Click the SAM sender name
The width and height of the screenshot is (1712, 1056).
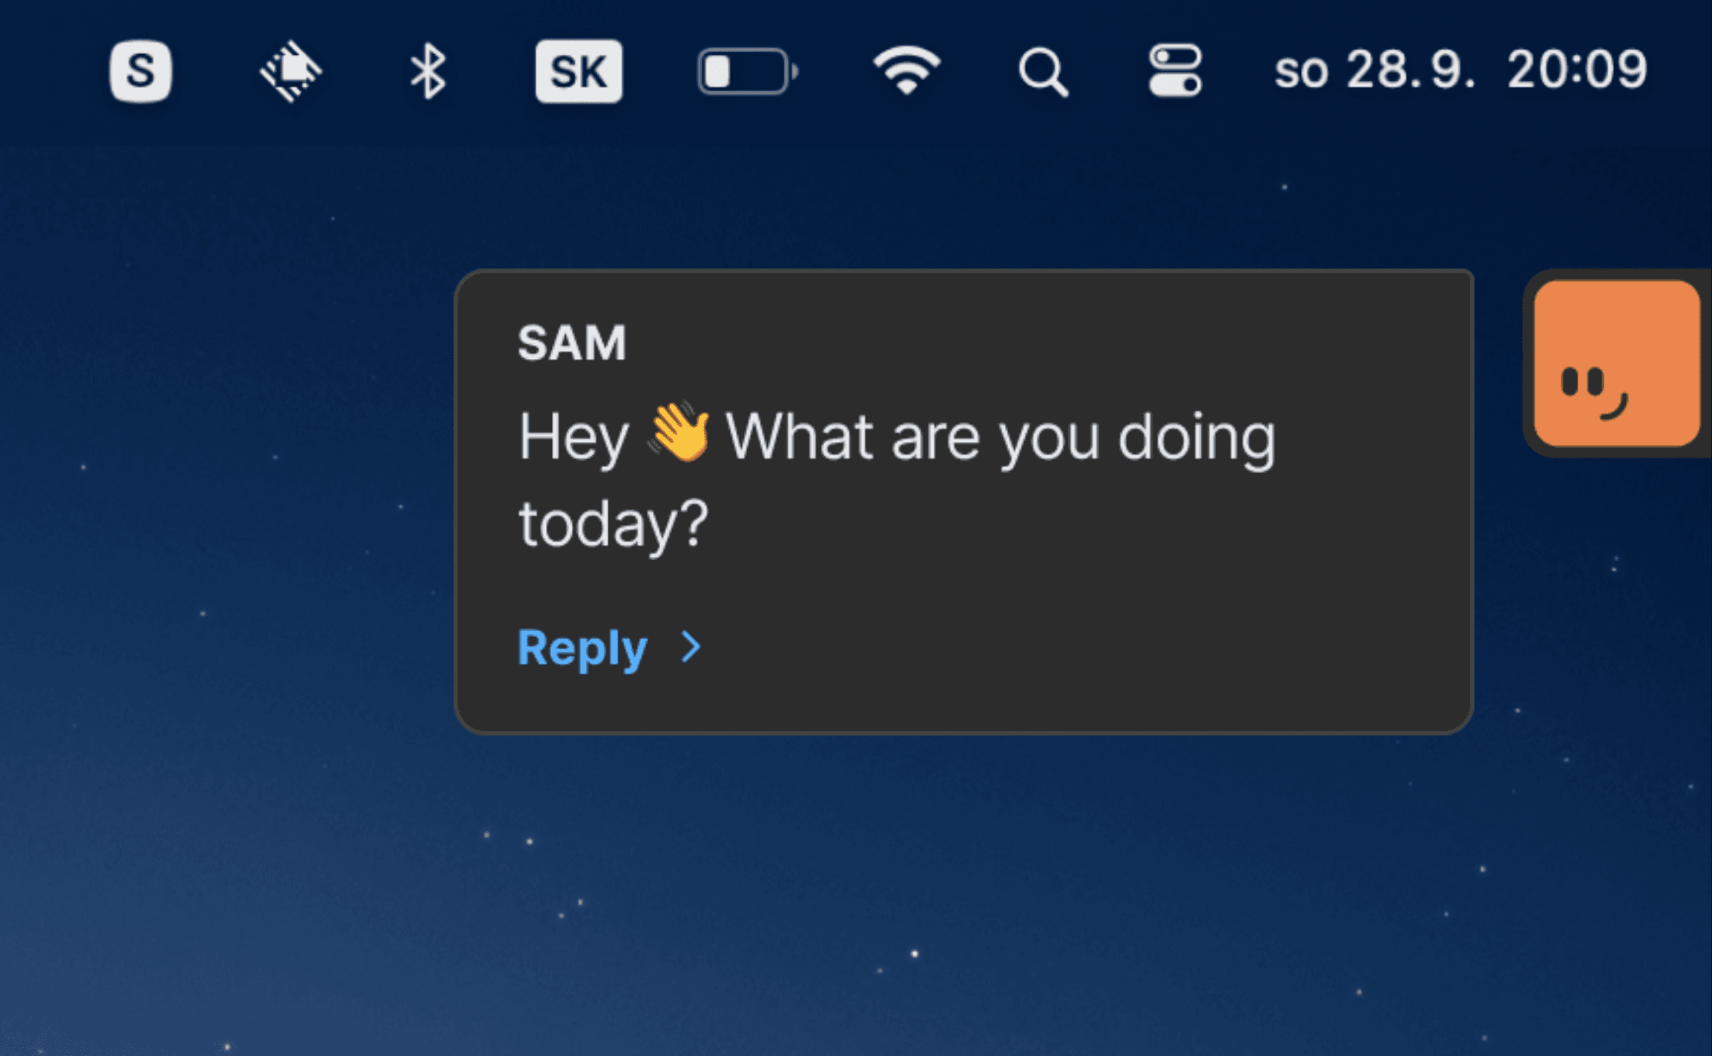[x=572, y=343]
